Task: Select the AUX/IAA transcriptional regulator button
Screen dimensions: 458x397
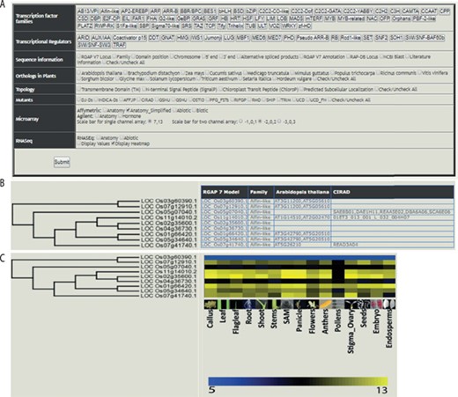Action: click(100, 38)
